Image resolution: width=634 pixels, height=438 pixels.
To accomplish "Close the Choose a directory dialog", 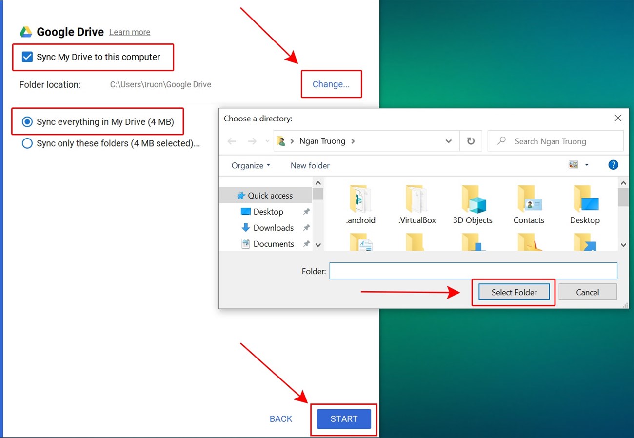I will [618, 118].
